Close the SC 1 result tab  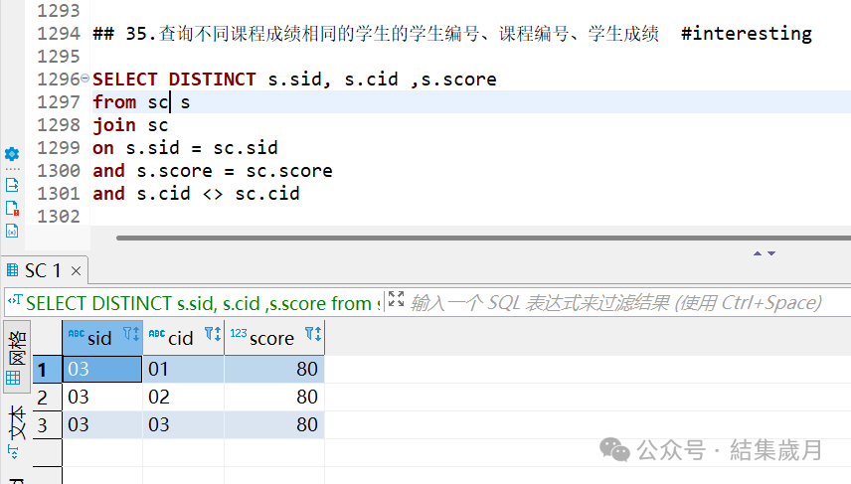click(76, 270)
